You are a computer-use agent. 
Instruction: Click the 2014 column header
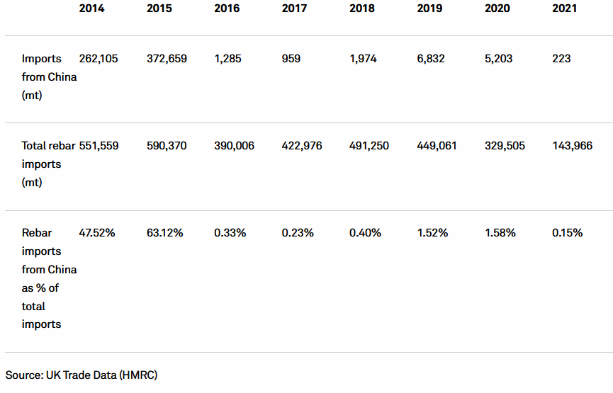pyautogui.click(x=92, y=8)
